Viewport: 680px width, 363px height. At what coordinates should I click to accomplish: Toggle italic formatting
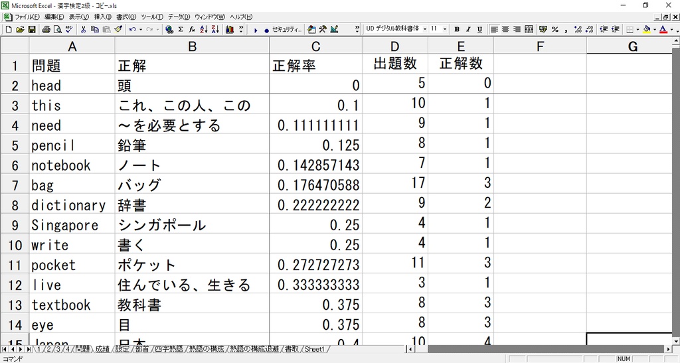tap(468, 29)
